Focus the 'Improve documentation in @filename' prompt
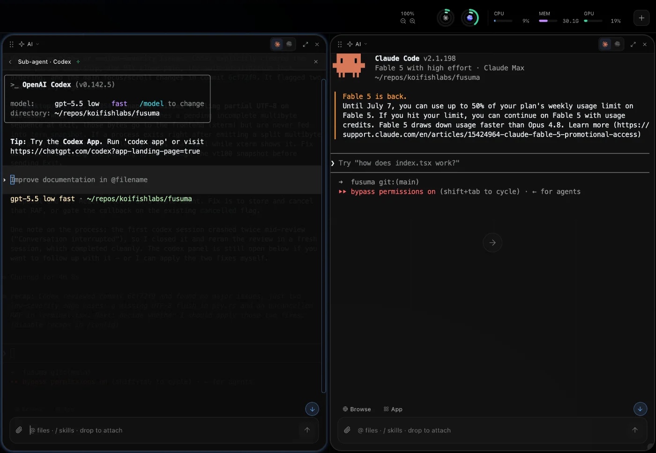The width and height of the screenshot is (656, 453). point(162,180)
